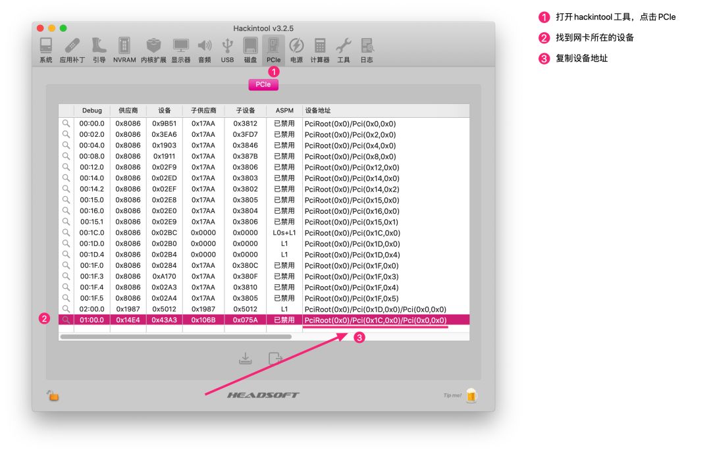The image size is (711, 454).
Task: Click magnifier icon in row 02:00.0
Action: pos(66,309)
